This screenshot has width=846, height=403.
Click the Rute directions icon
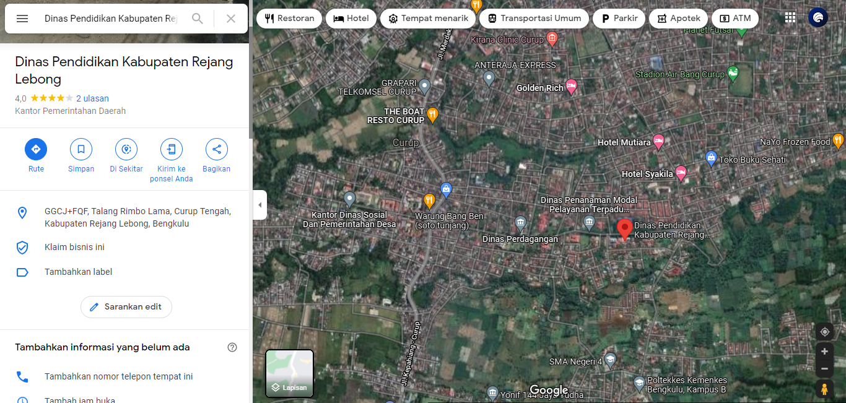[36, 149]
